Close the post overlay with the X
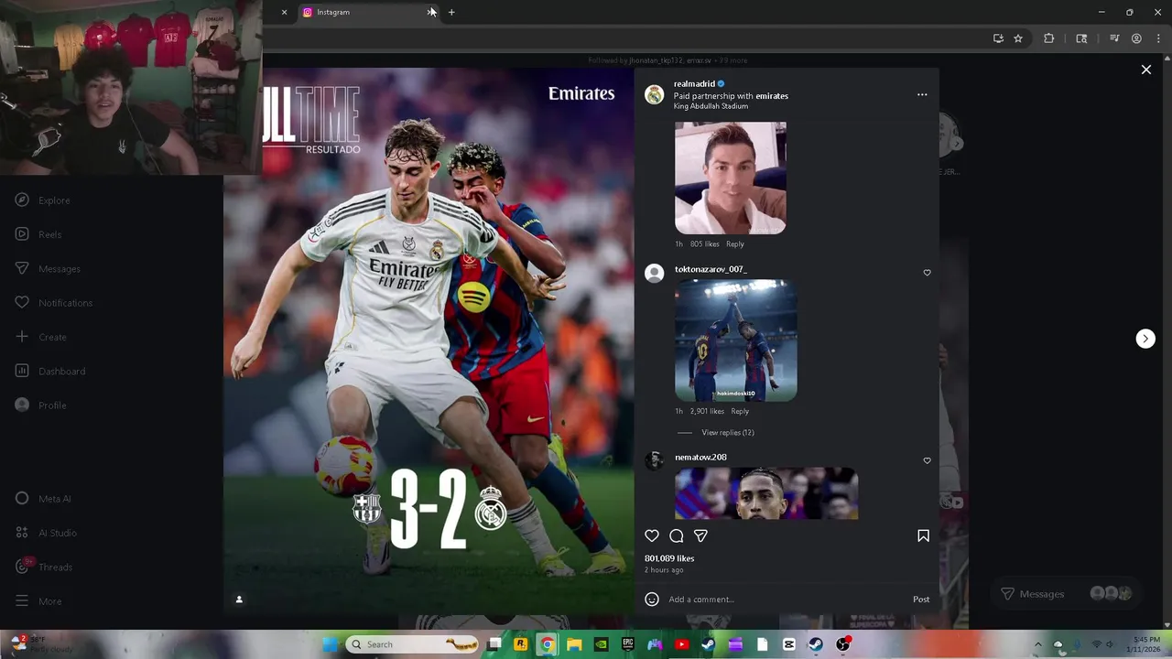Image resolution: width=1172 pixels, height=659 pixels. coord(1145,70)
